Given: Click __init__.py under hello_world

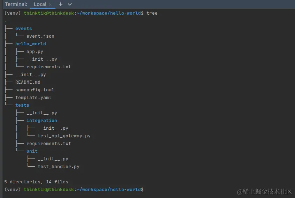Looking at the screenshot, I should point(41,59).
